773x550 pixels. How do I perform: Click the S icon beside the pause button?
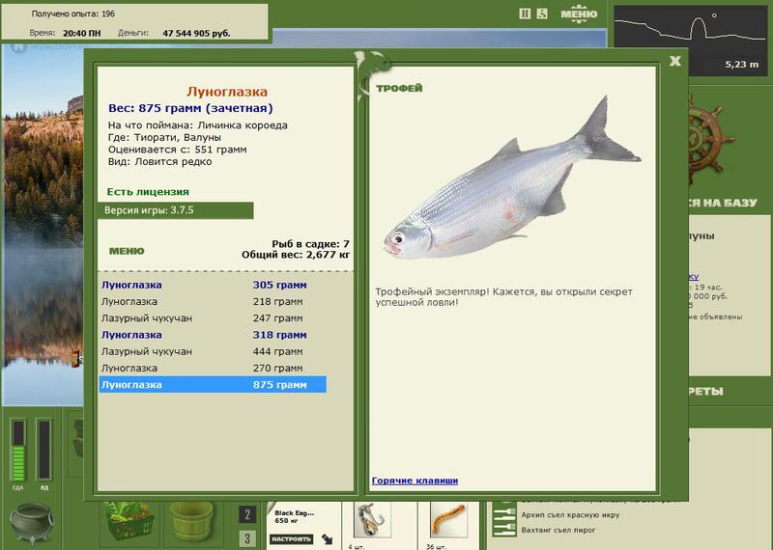pos(542,14)
